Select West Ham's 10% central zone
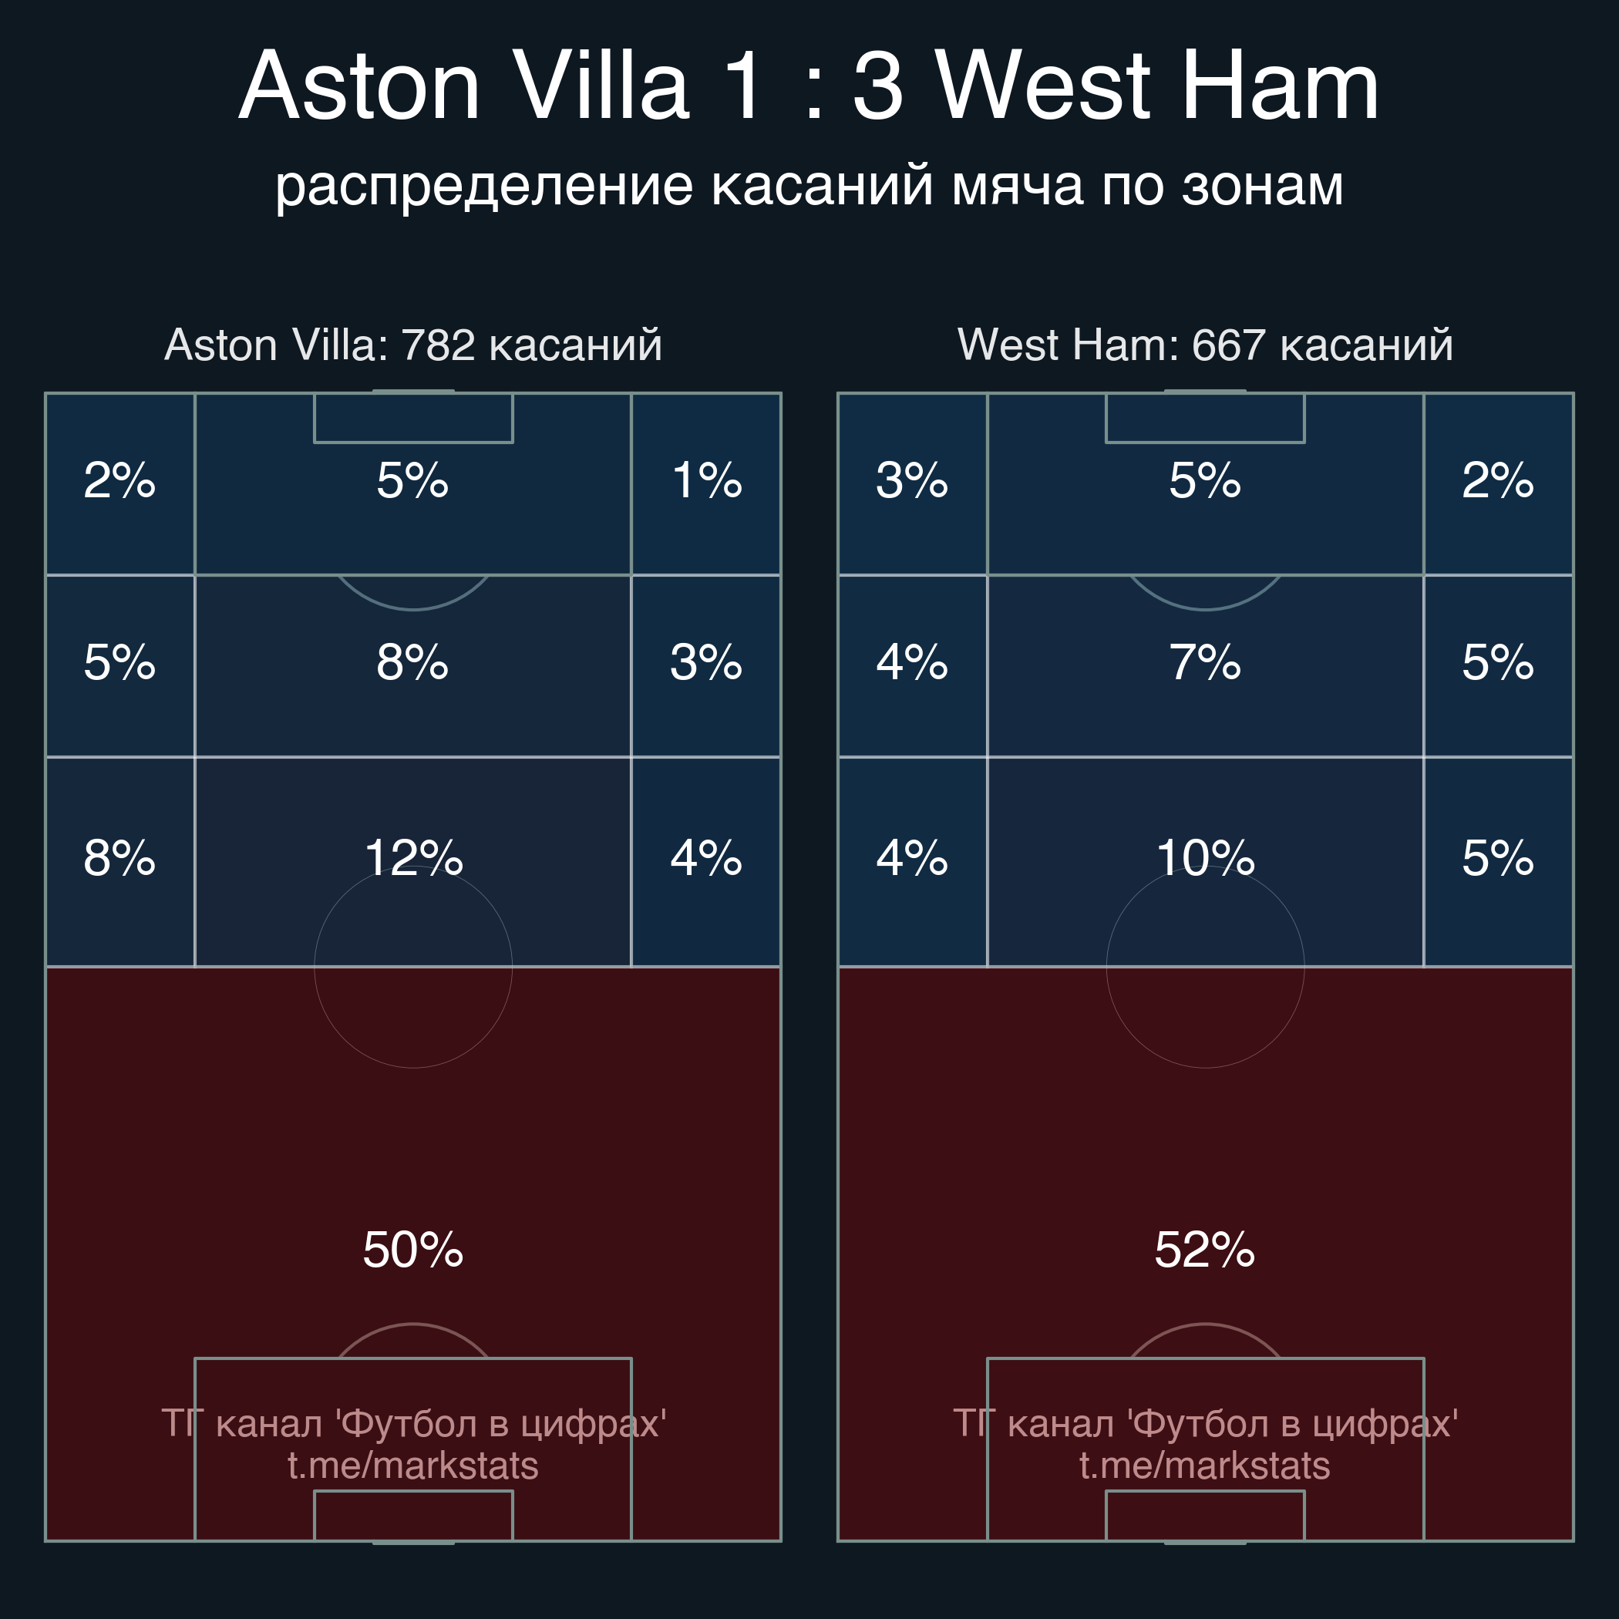1619x1619 pixels. click(1205, 861)
